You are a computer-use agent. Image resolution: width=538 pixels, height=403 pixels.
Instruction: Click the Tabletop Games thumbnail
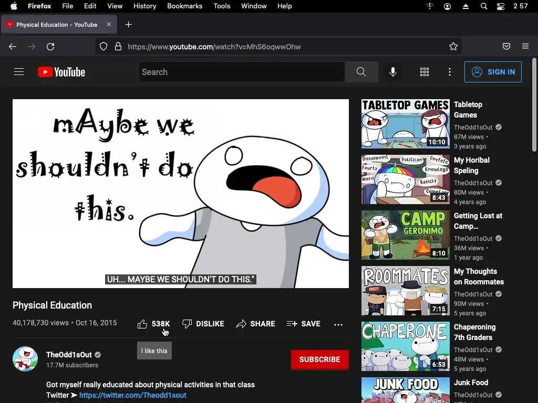405,124
